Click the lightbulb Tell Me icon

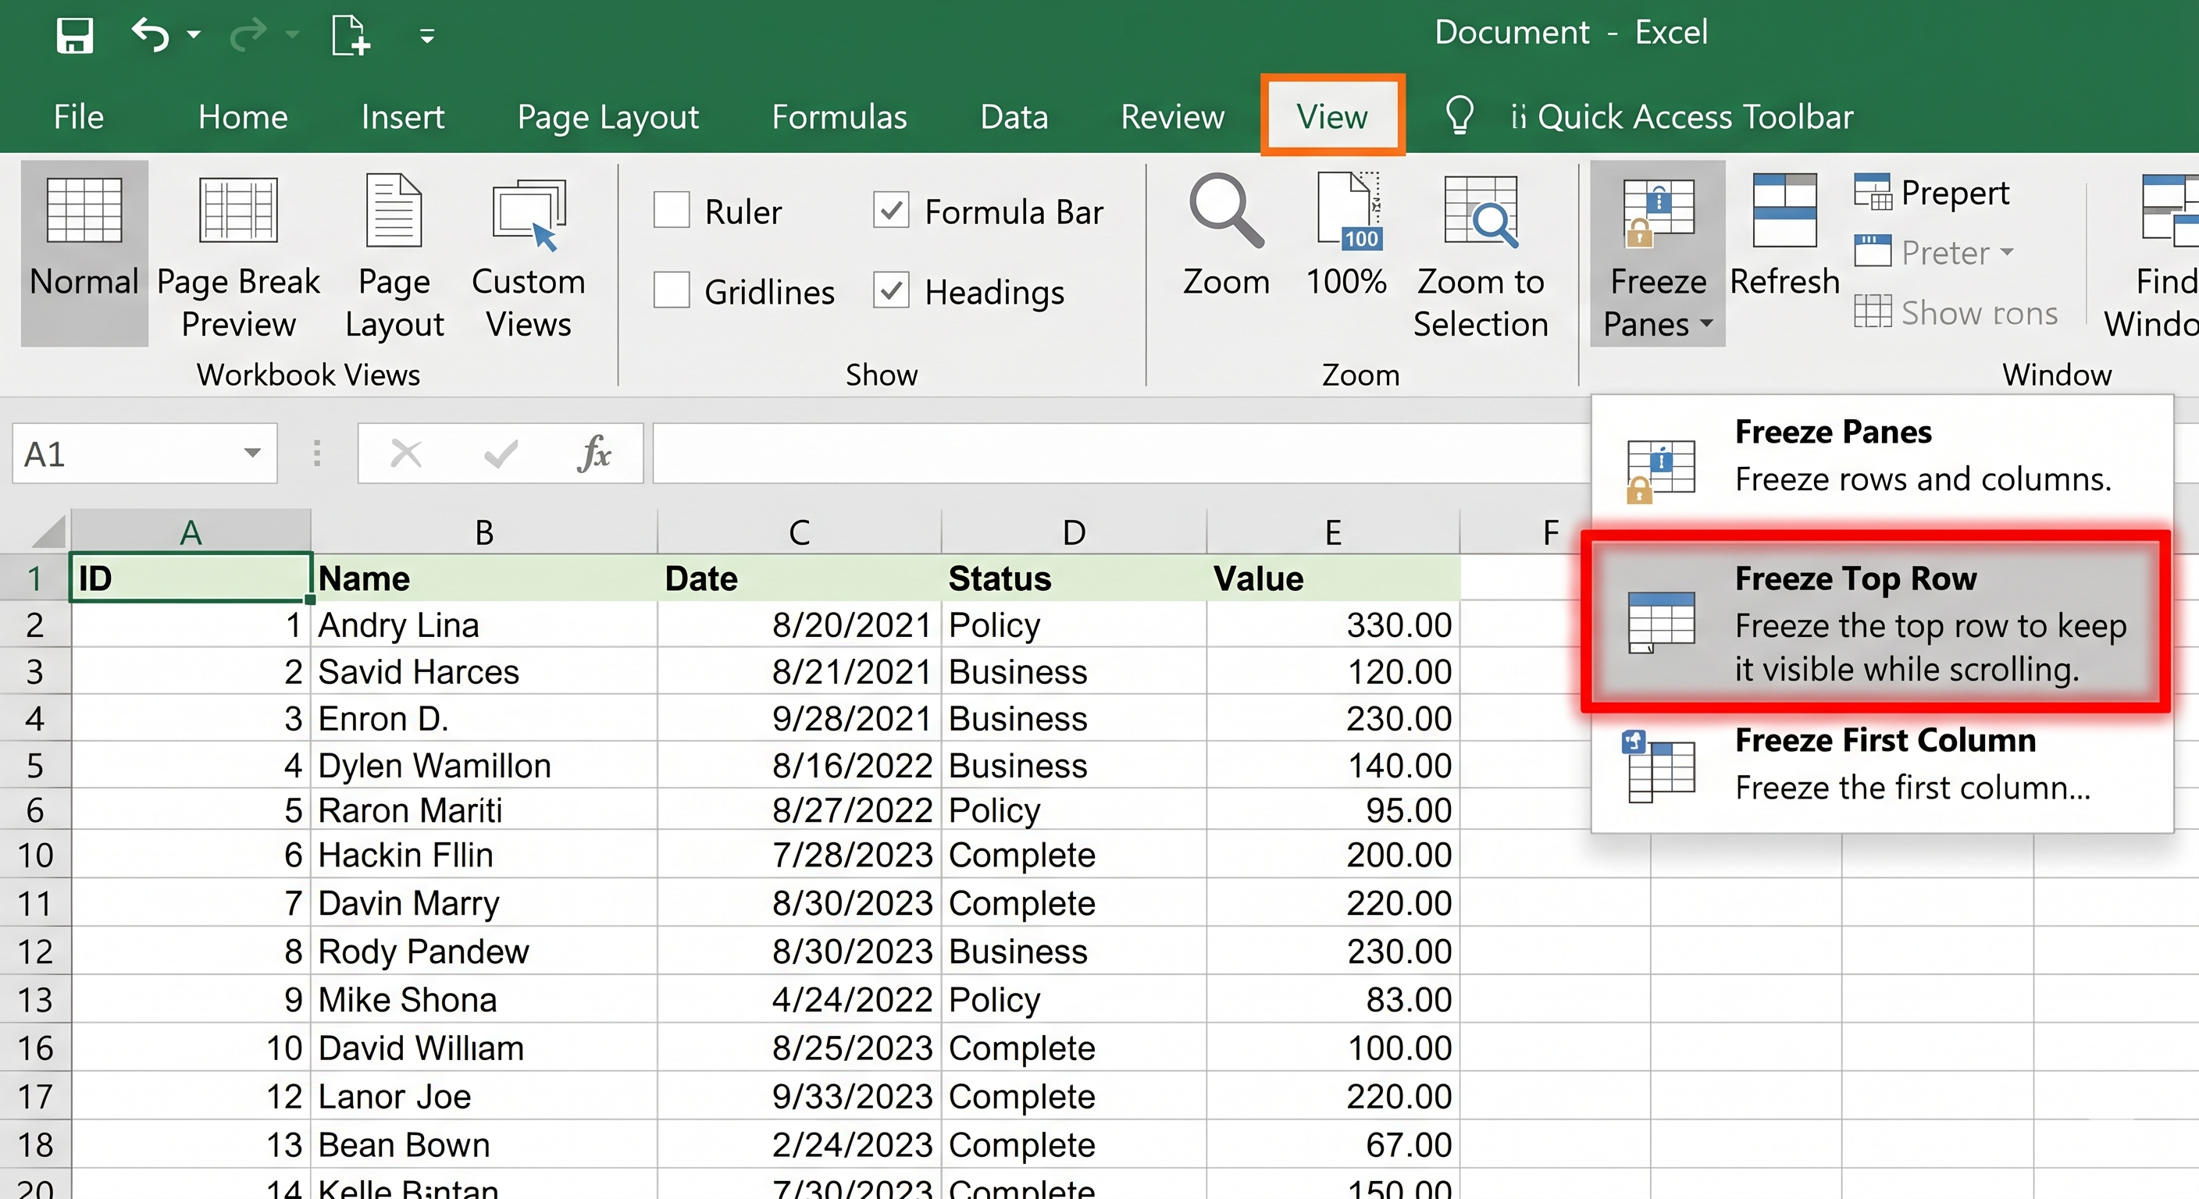[x=1459, y=116]
